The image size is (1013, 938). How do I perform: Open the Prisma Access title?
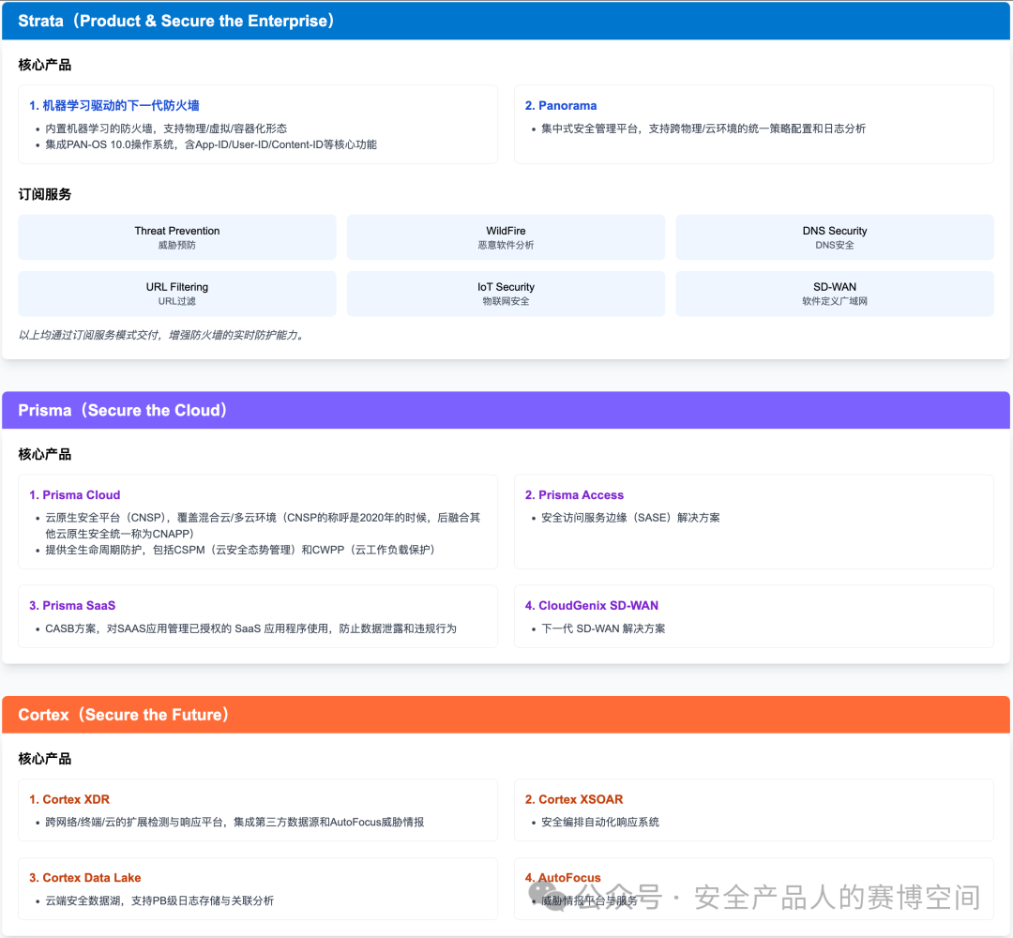(574, 495)
